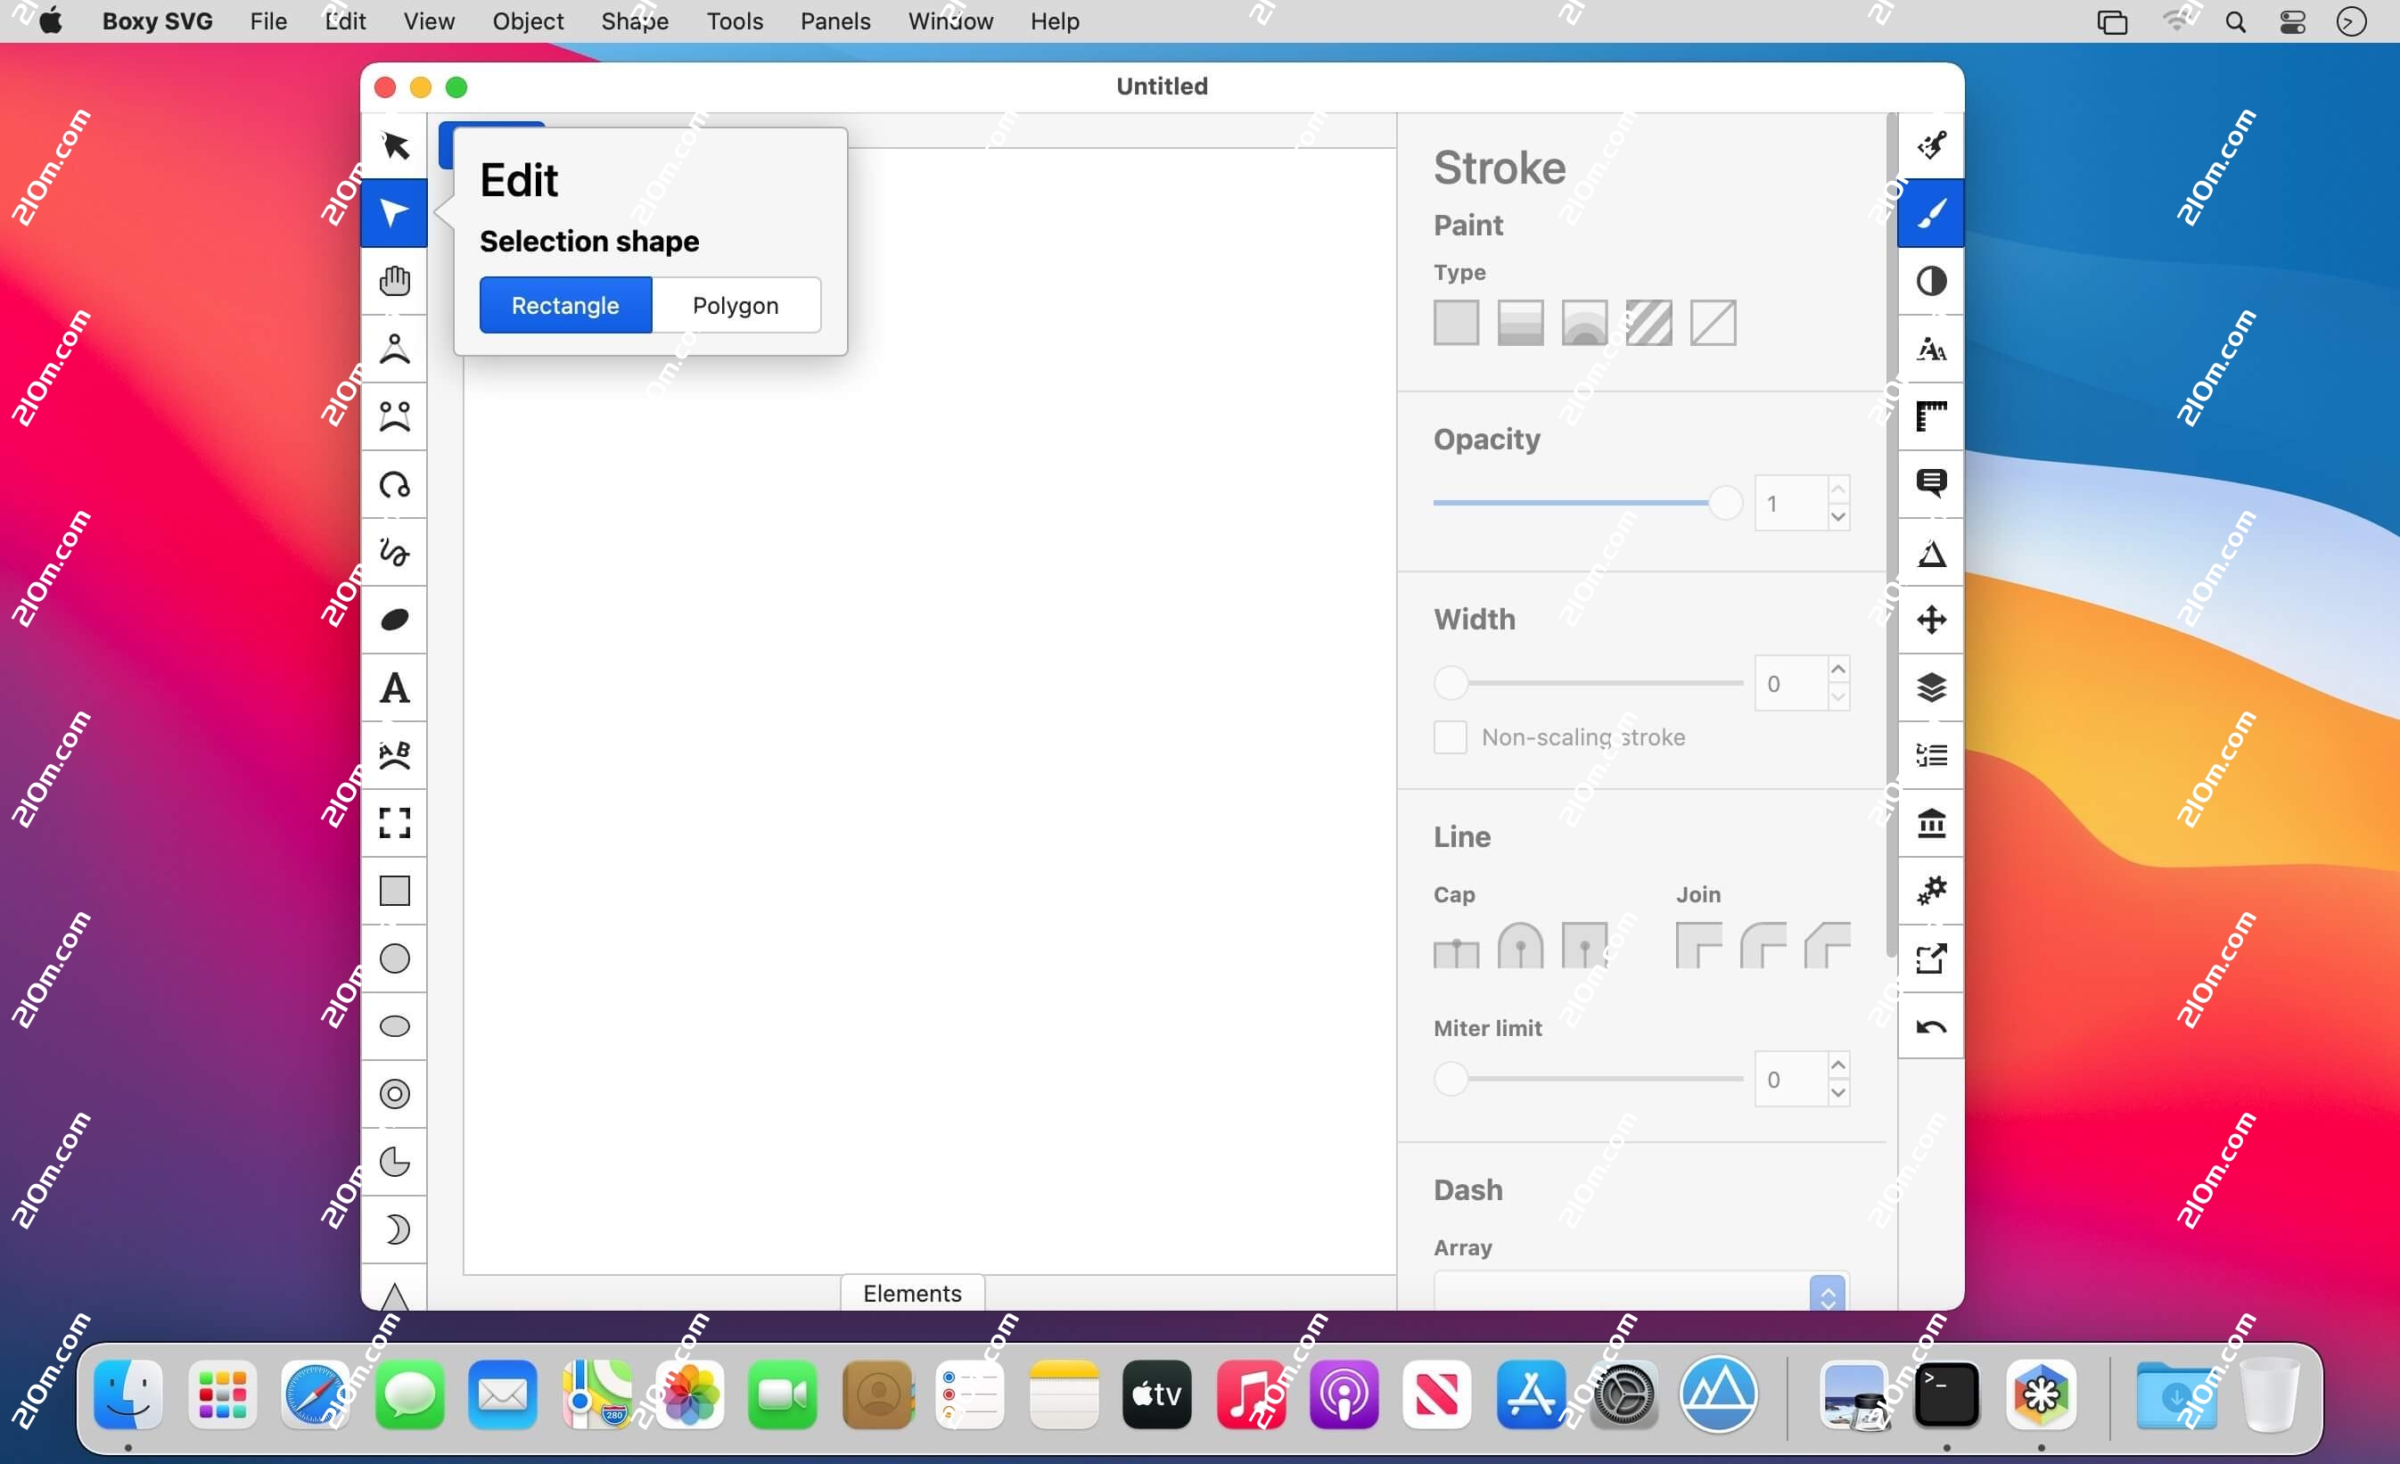Screen dimensions: 2400x1464
Task: Select the Pan hand tool
Action: (x=394, y=281)
